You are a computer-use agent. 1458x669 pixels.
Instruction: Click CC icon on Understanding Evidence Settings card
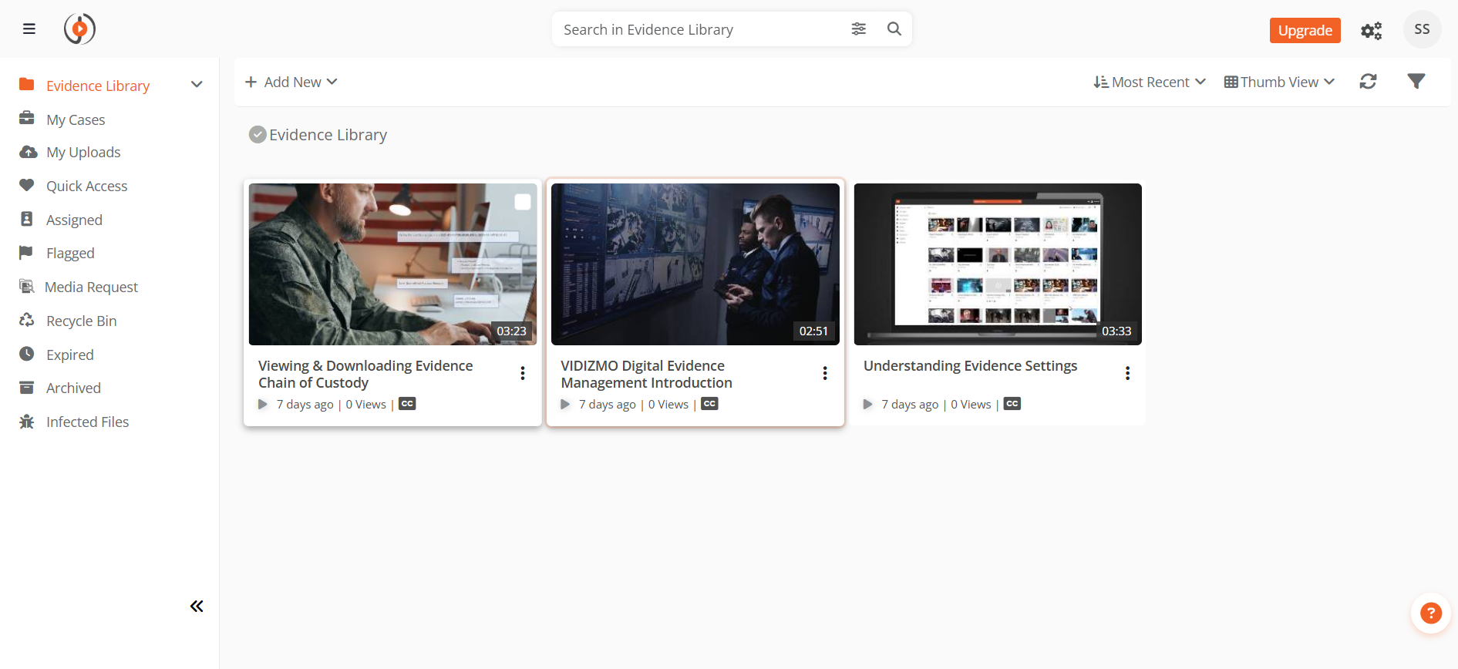1012,404
